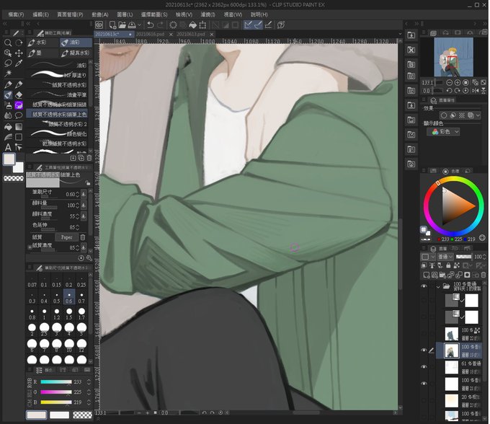Click lock layer padlock icon
Viewport: 490px width, 424px height.
(x=448, y=265)
